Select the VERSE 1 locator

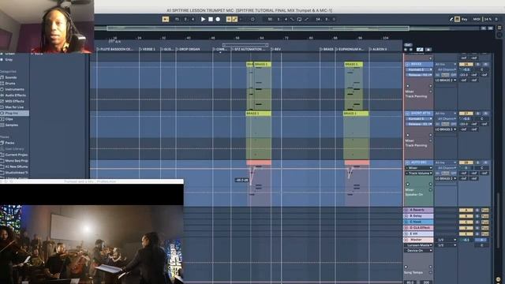(x=148, y=49)
